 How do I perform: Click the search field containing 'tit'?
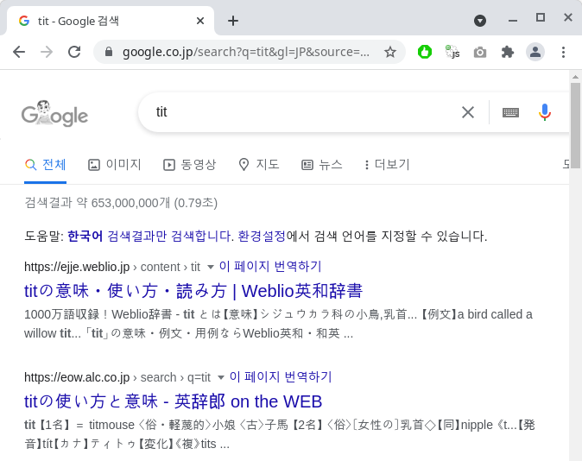pyautogui.click(x=304, y=112)
